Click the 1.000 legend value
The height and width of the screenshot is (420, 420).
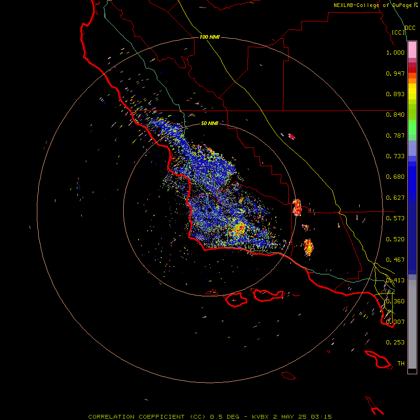tap(395, 52)
